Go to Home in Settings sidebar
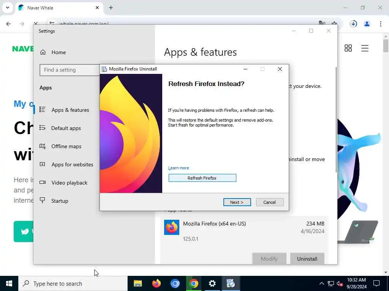389x291 pixels. 59,52
